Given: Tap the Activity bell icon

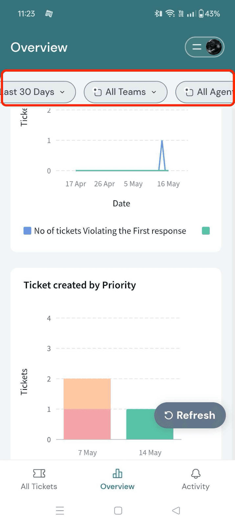Looking at the screenshot, I should click(x=196, y=473).
